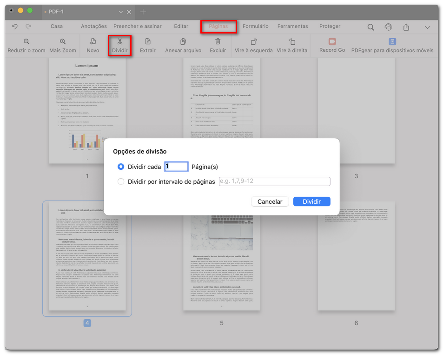Confirm splitting by clicking Dividir

(311, 201)
